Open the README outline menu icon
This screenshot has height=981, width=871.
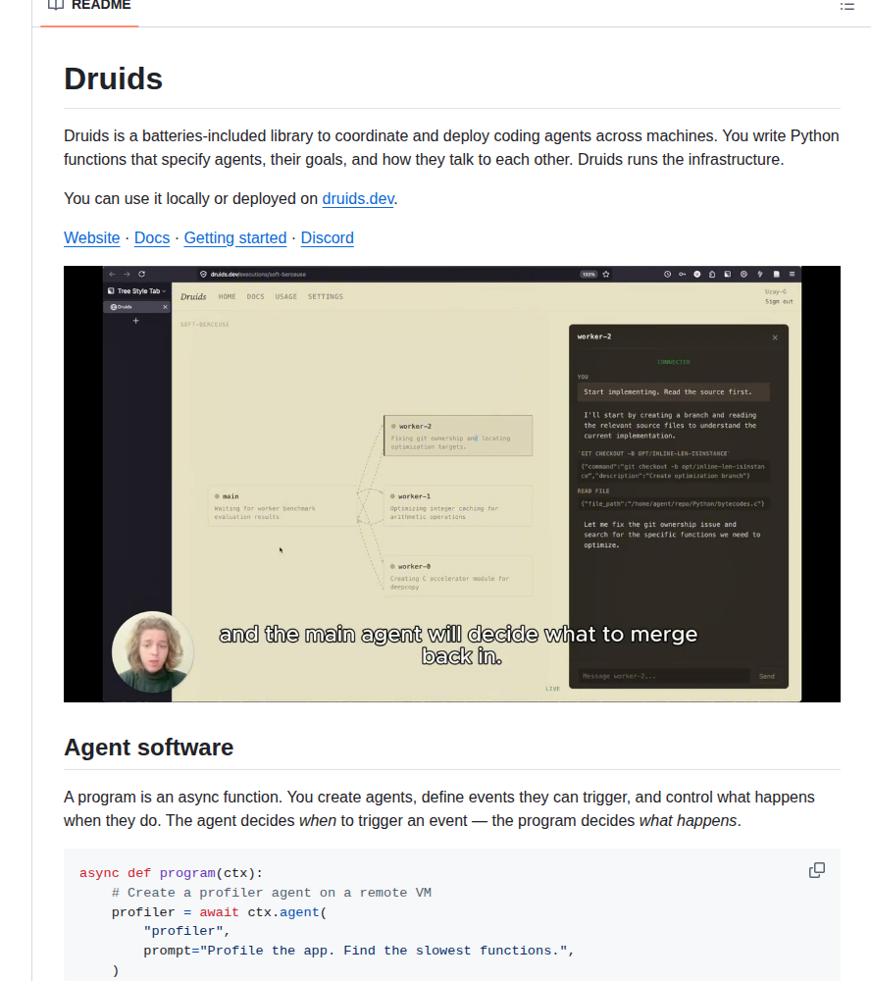846,6
